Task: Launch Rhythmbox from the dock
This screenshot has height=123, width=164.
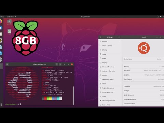Action: point(1,41)
